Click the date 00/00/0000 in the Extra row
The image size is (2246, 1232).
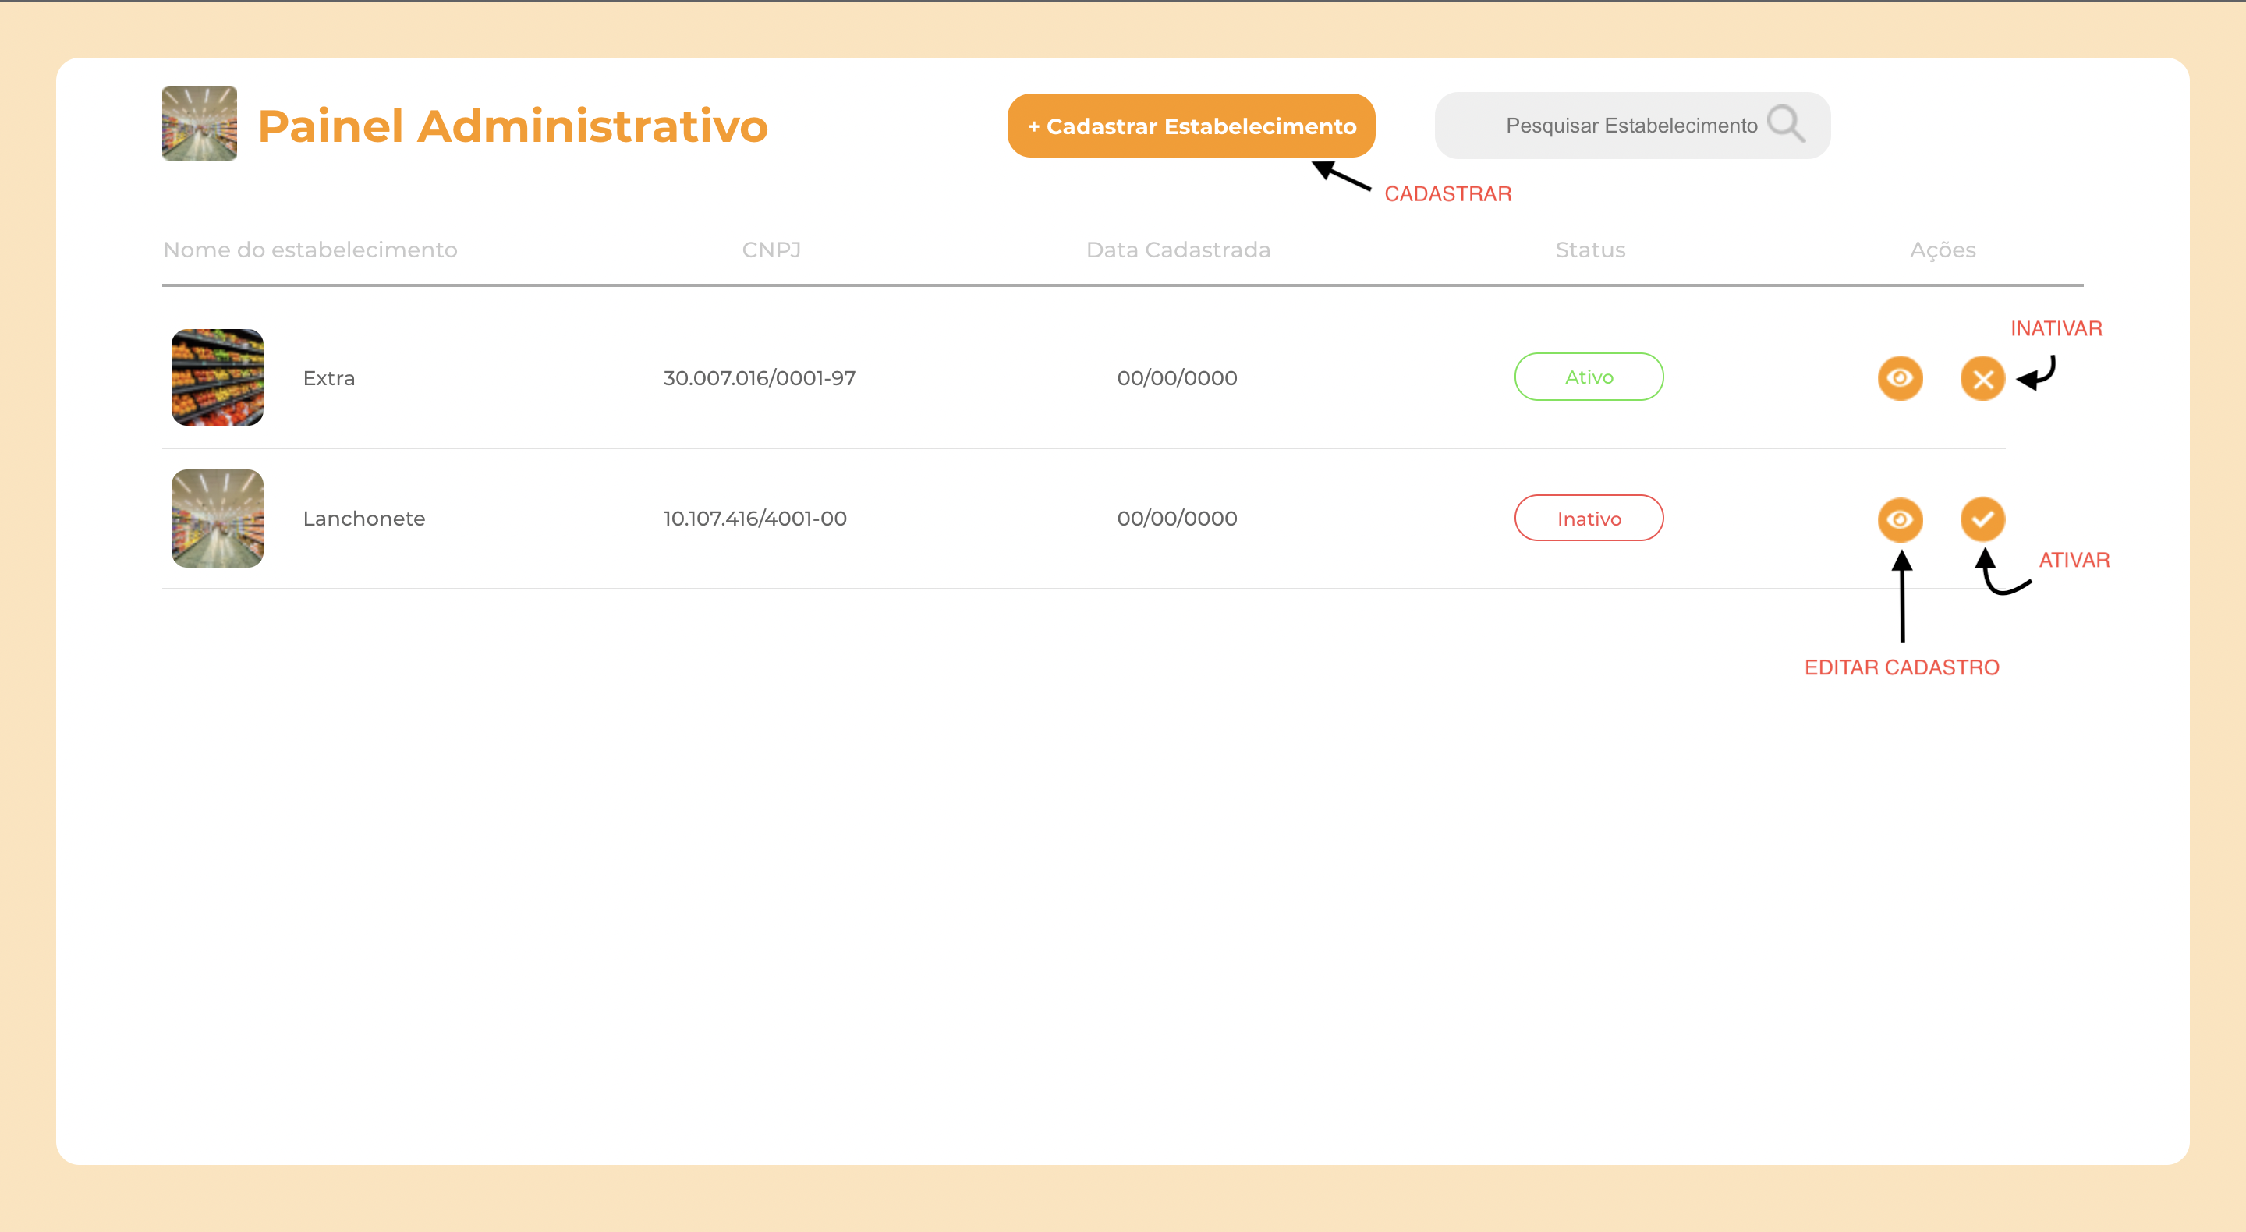pos(1177,378)
